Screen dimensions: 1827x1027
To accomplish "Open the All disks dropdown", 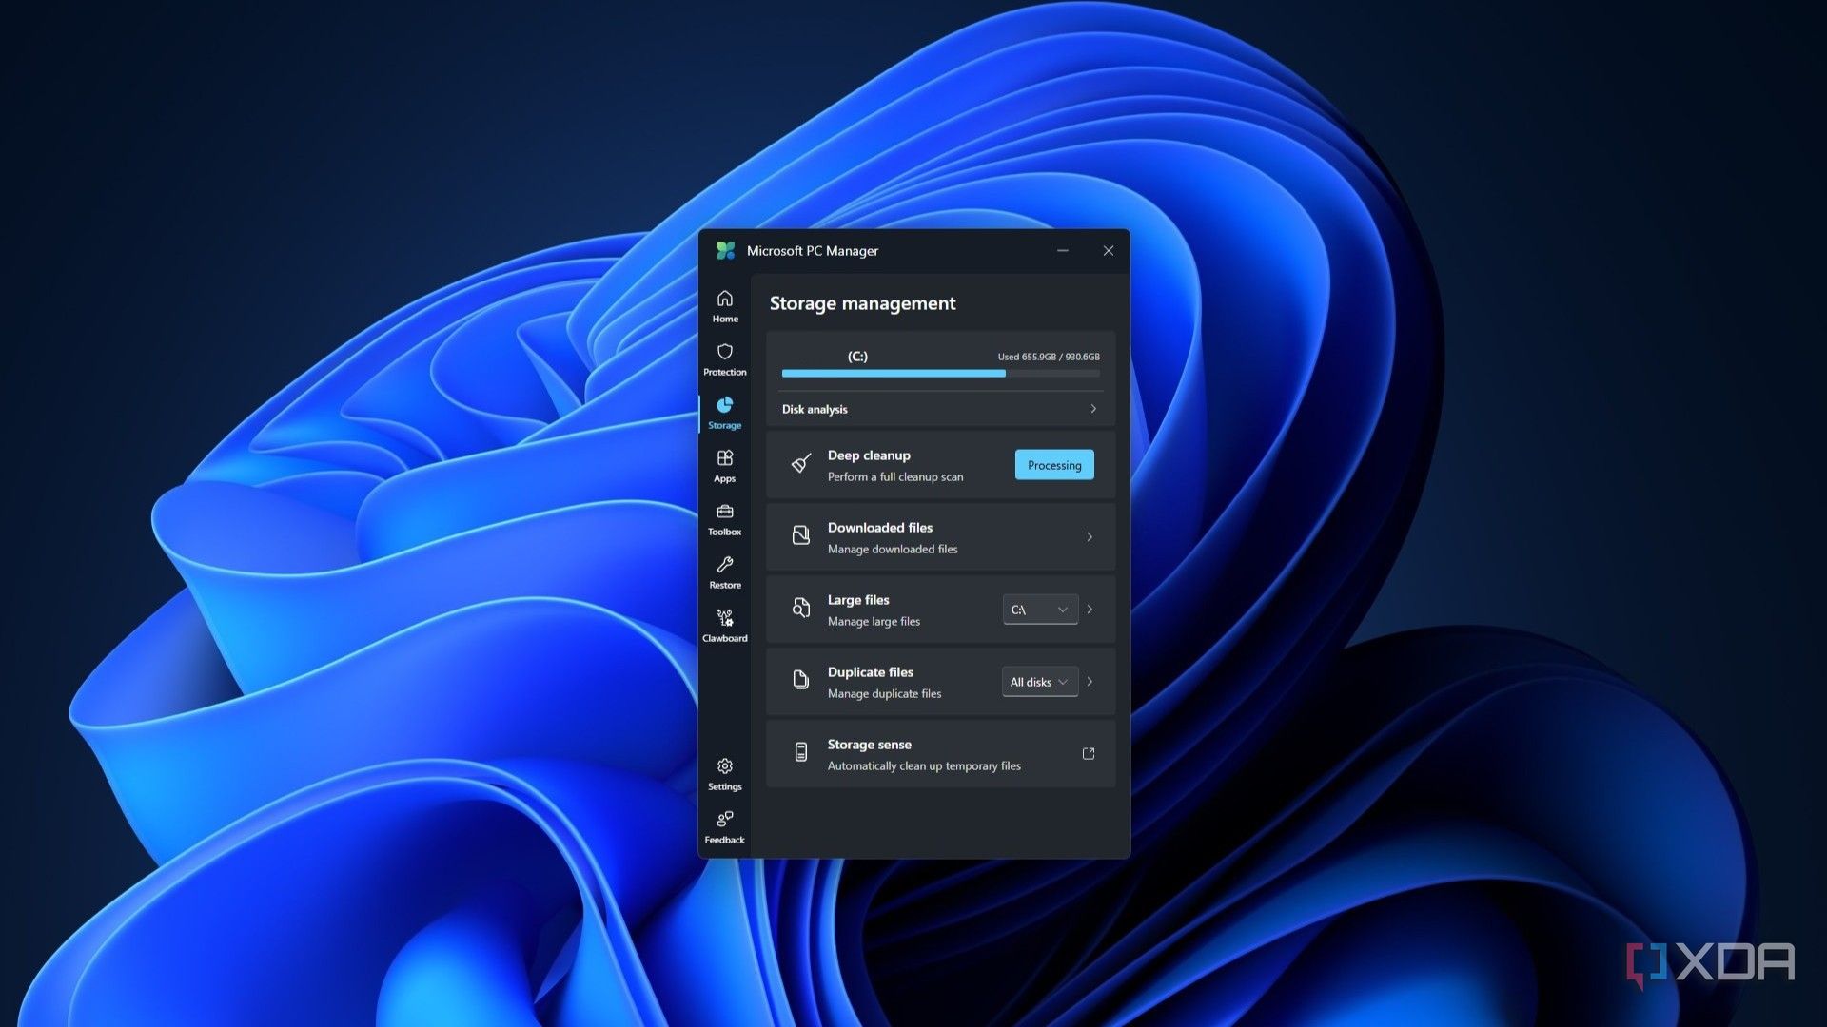I will (1040, 682).
